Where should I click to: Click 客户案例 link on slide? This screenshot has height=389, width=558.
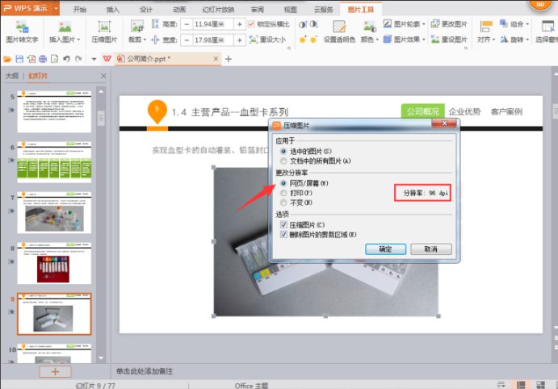coord(506,111)
